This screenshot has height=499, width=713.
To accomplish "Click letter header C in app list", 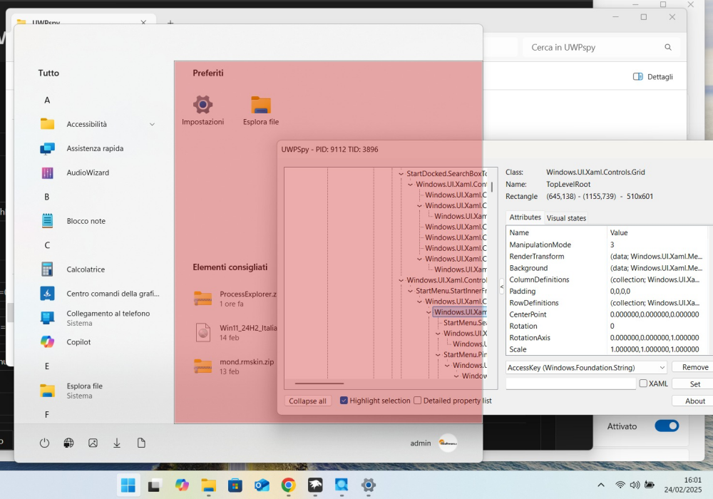I will (47, 245).
